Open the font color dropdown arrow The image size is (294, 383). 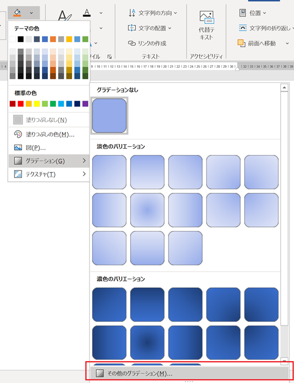[101, 13]
